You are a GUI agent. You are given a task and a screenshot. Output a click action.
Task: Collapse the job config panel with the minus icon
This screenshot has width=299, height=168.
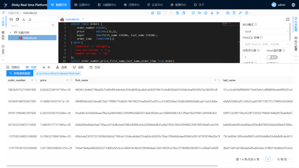288,19
